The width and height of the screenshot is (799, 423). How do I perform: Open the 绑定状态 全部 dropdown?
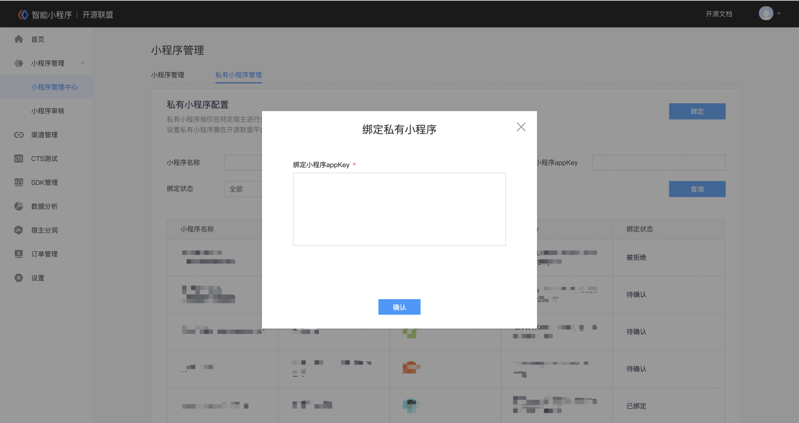[243, 189]
